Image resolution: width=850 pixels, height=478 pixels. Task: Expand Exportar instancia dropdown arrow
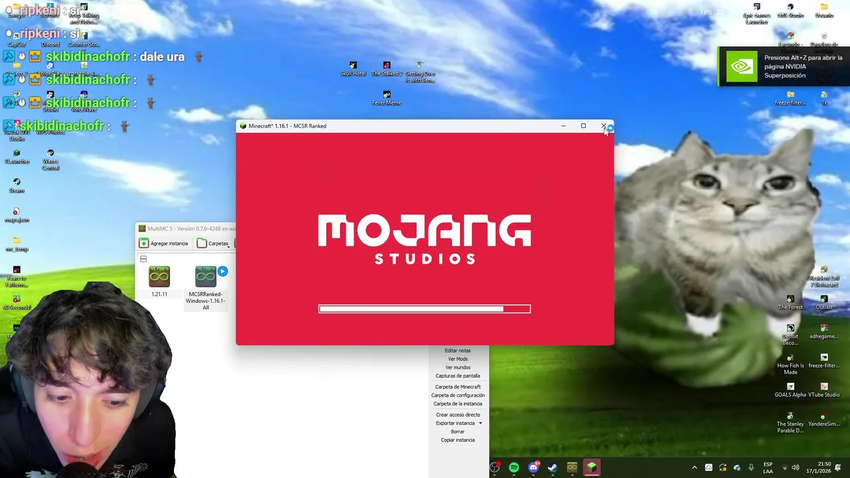[x=480, y=424]
